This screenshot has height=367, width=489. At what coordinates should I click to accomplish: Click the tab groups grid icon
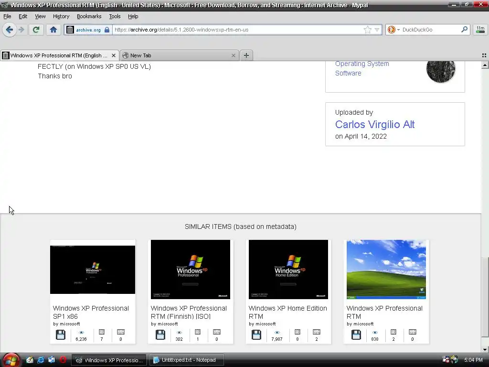[x=484, y=55]
